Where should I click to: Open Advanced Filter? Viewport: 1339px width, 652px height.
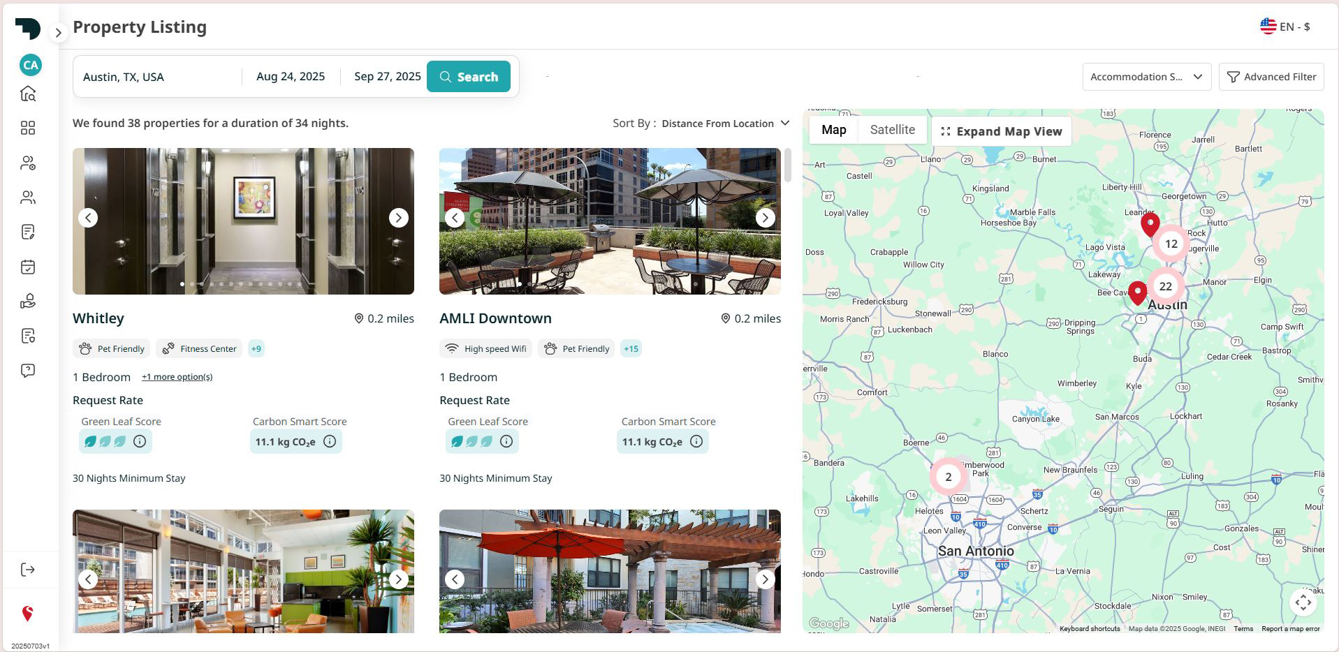[1271, 76]
